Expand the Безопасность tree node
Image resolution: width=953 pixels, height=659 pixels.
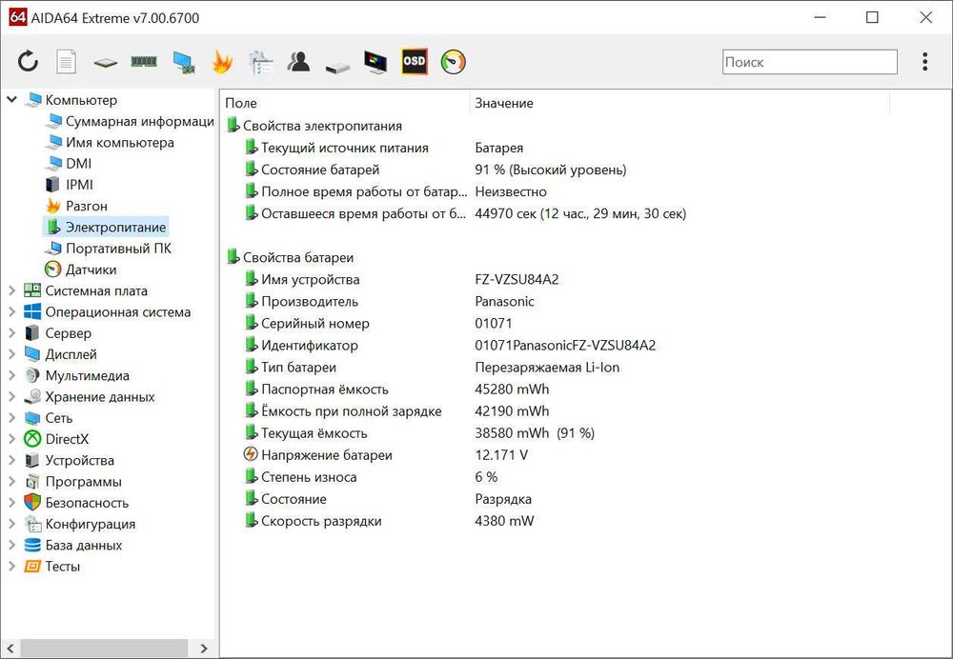pyautogui.click(x=11, y=503)
